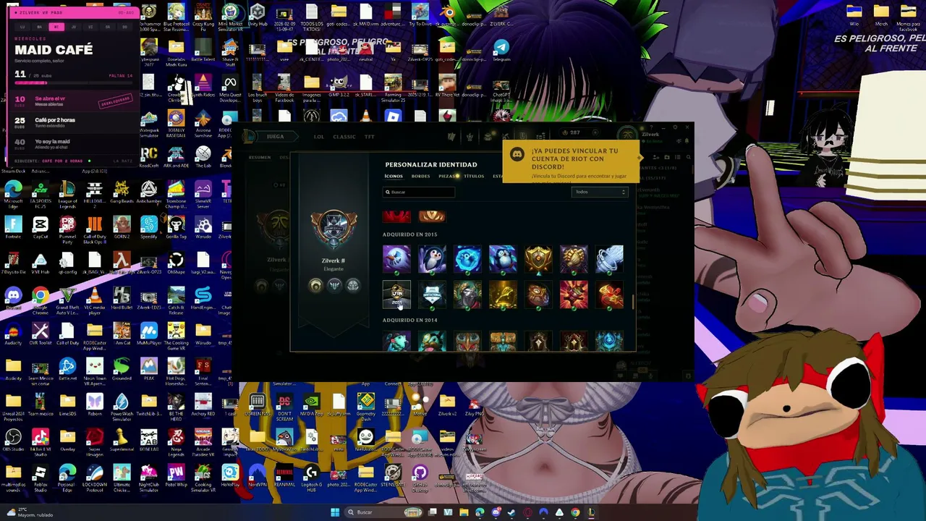926x521 pixels.
Task: Open the Discord account linking notification
Action: 572,161
